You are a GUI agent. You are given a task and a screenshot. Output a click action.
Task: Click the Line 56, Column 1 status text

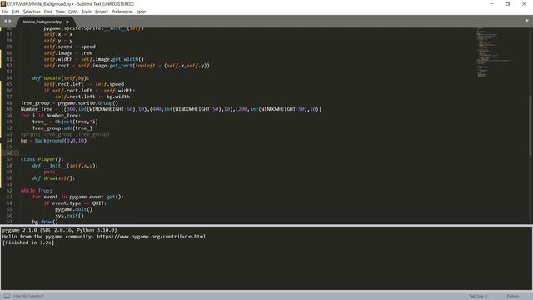tap(28, 296)
